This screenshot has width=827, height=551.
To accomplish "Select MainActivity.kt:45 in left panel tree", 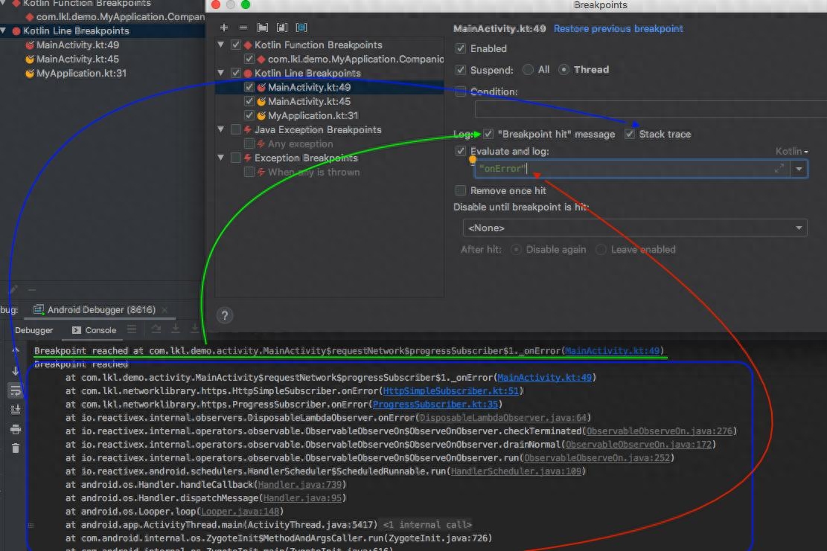I will point(77,59).
